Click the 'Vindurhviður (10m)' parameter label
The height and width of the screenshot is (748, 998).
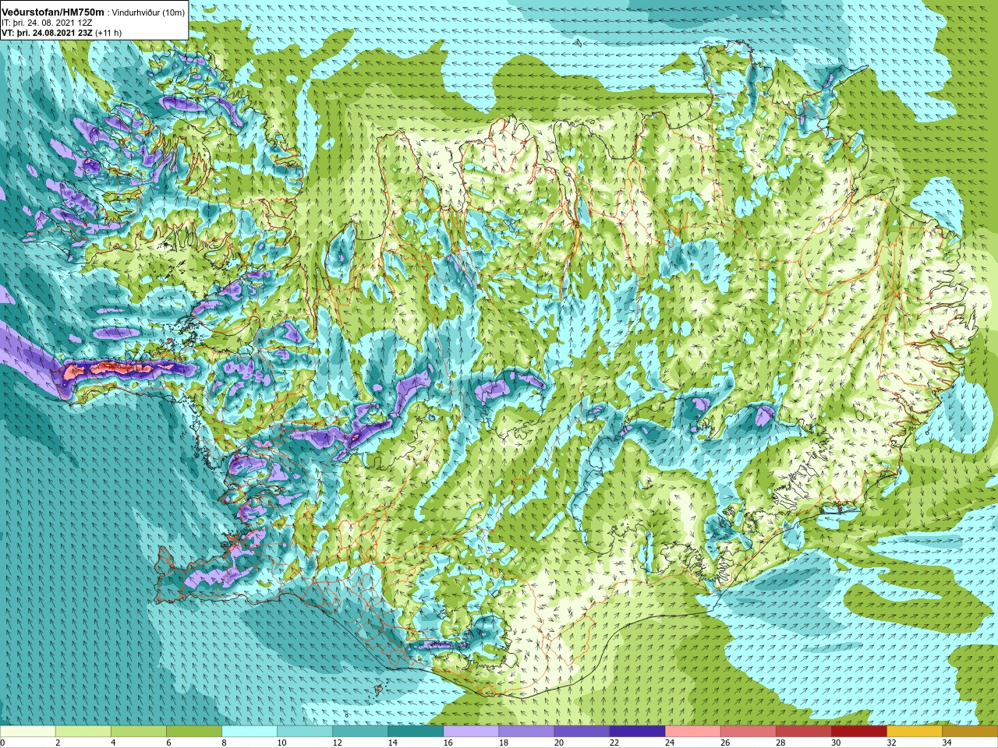click(x=148, y=12)
